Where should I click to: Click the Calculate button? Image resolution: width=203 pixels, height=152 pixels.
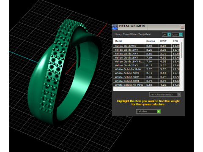tap(148, 111)
